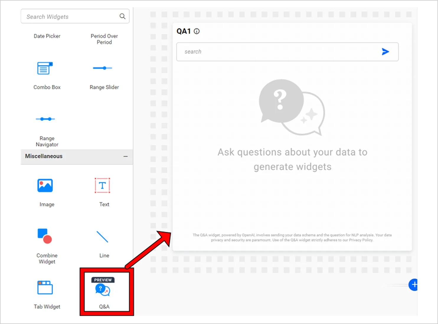Pick the Combine Widget icon
The image size is (438, 324).
pyautogui.click(x=45, y=236)
